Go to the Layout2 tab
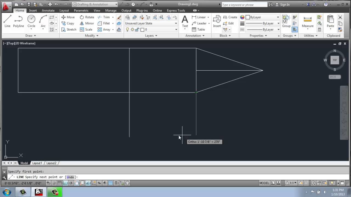Image resolution: width=351 pixels, height=197 pixels. tap(51, 163)
